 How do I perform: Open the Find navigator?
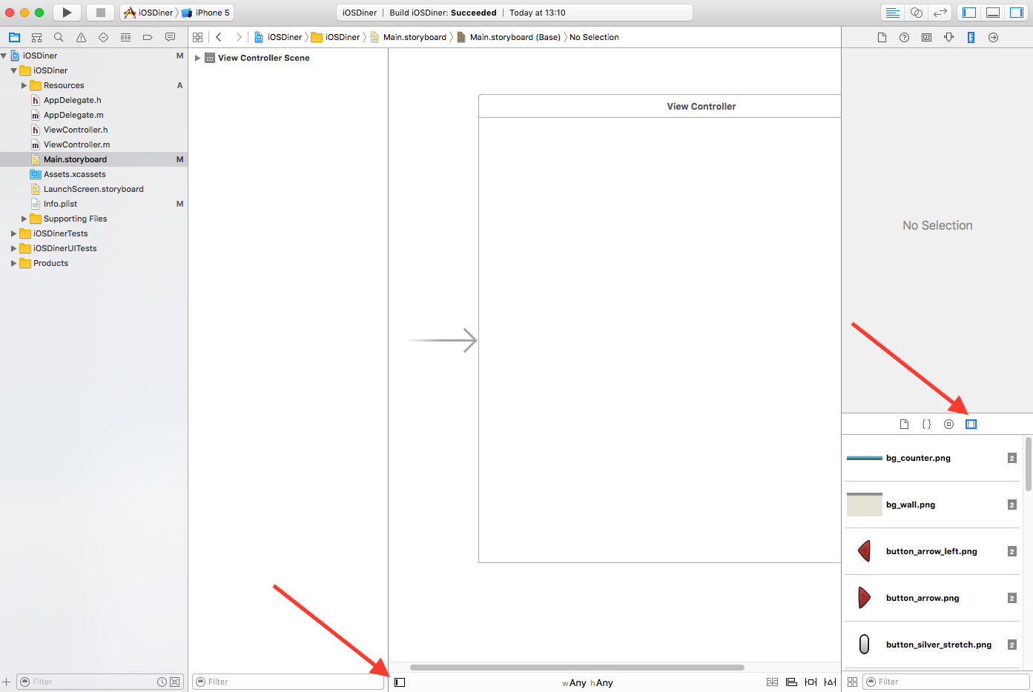(x=59, y=37)
